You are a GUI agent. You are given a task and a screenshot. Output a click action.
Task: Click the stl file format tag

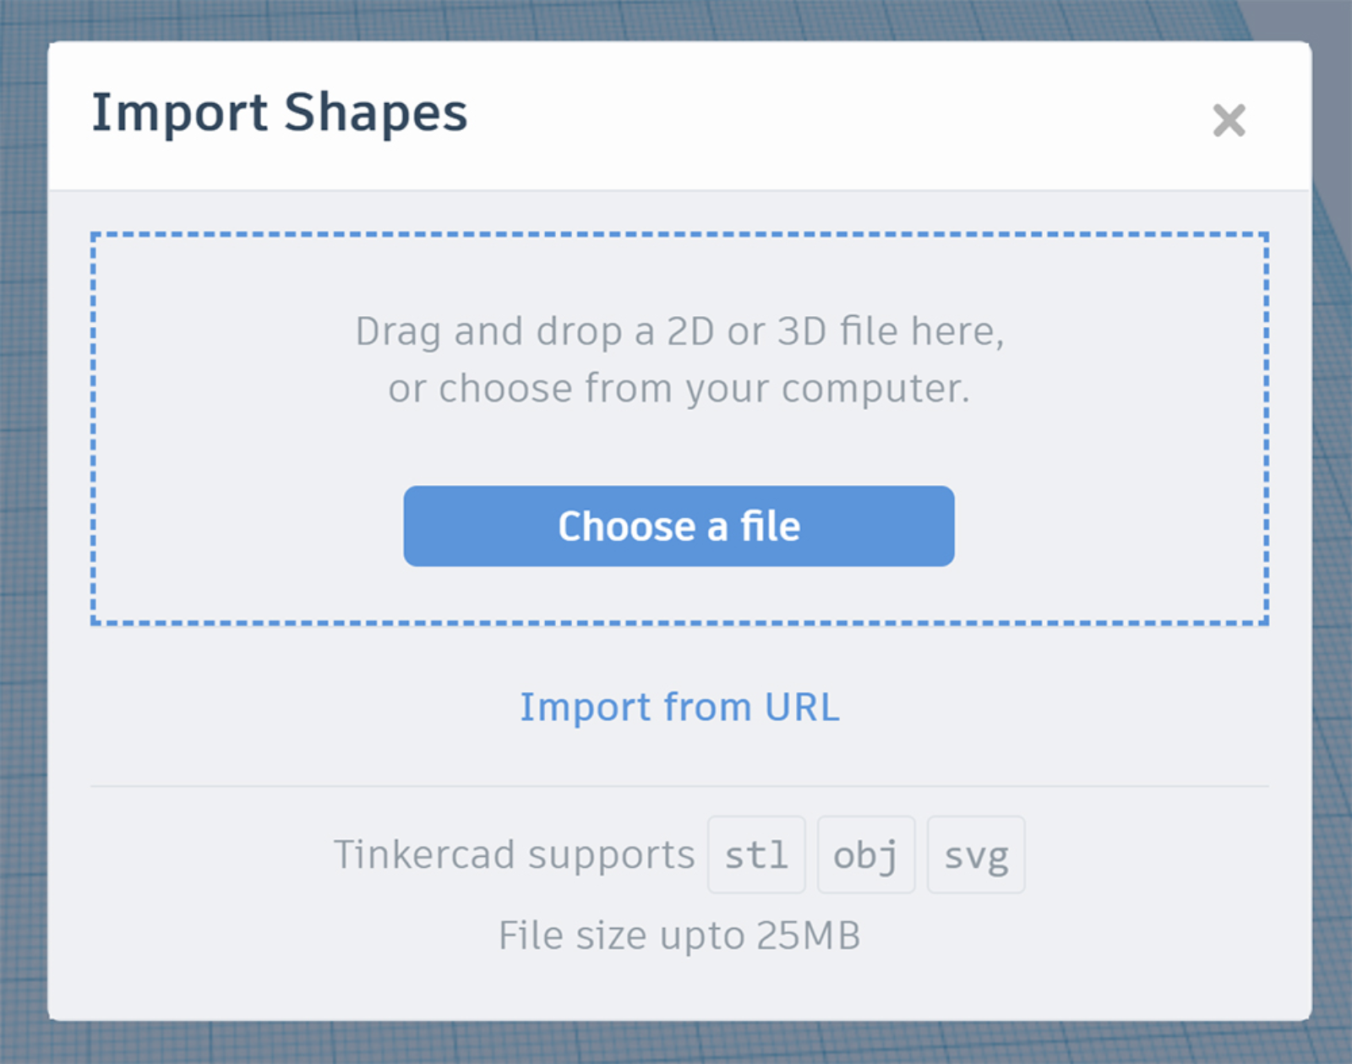756,854
